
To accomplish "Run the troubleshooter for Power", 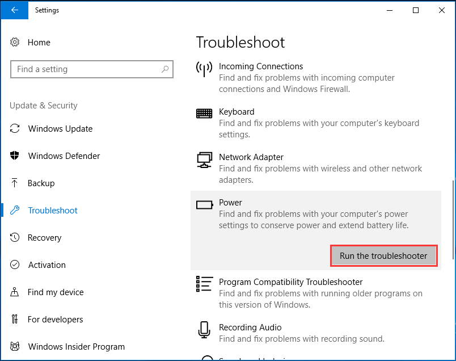I will point(383,255).
